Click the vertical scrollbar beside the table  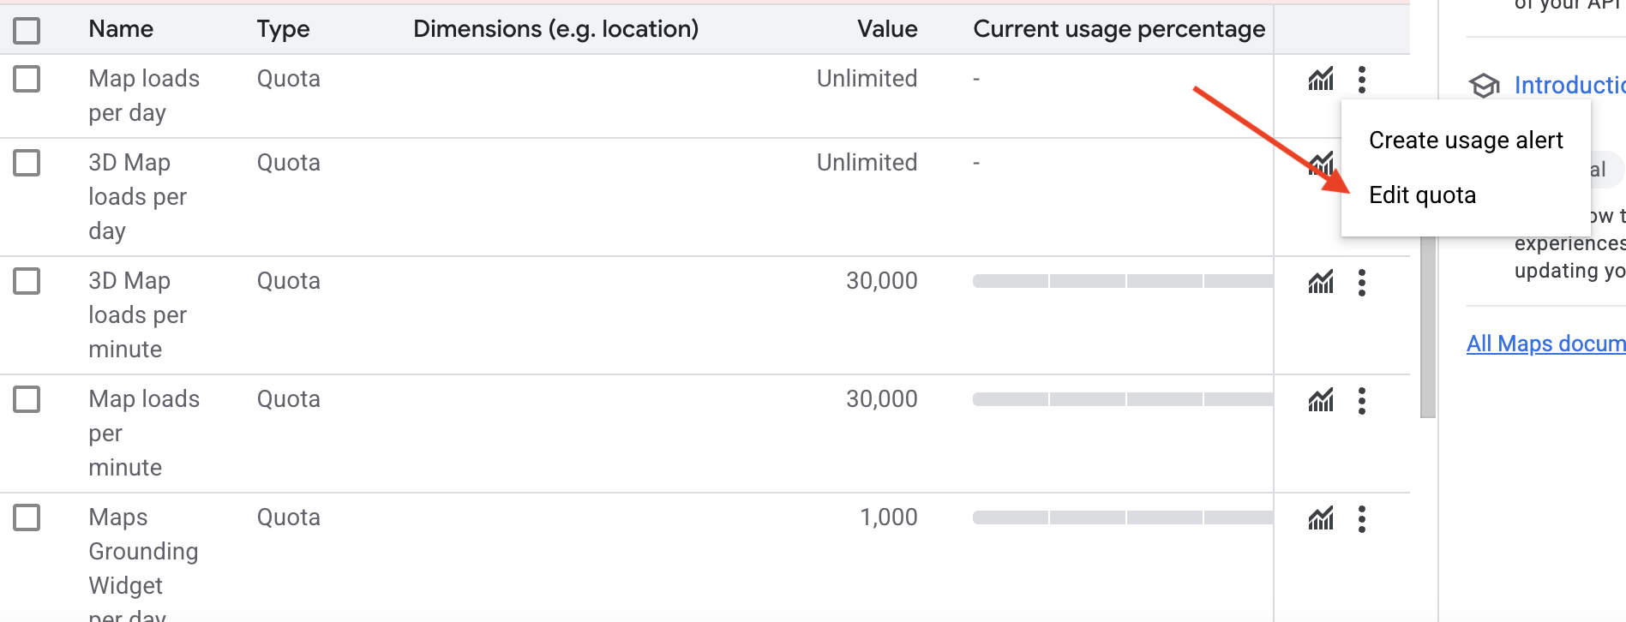(1427, 326)
